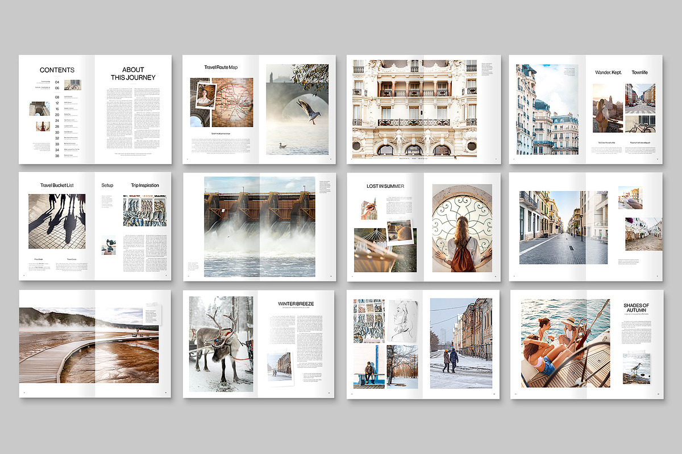Viewport: 682px width, 454px height.
Task: Click the Trip Inspiration heading
Action: 145,185
